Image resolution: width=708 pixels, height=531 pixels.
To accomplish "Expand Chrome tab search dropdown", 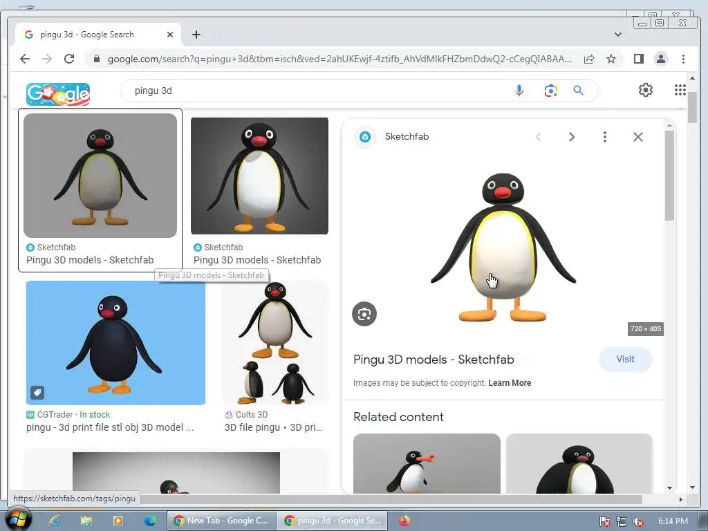I will (618, 35).
